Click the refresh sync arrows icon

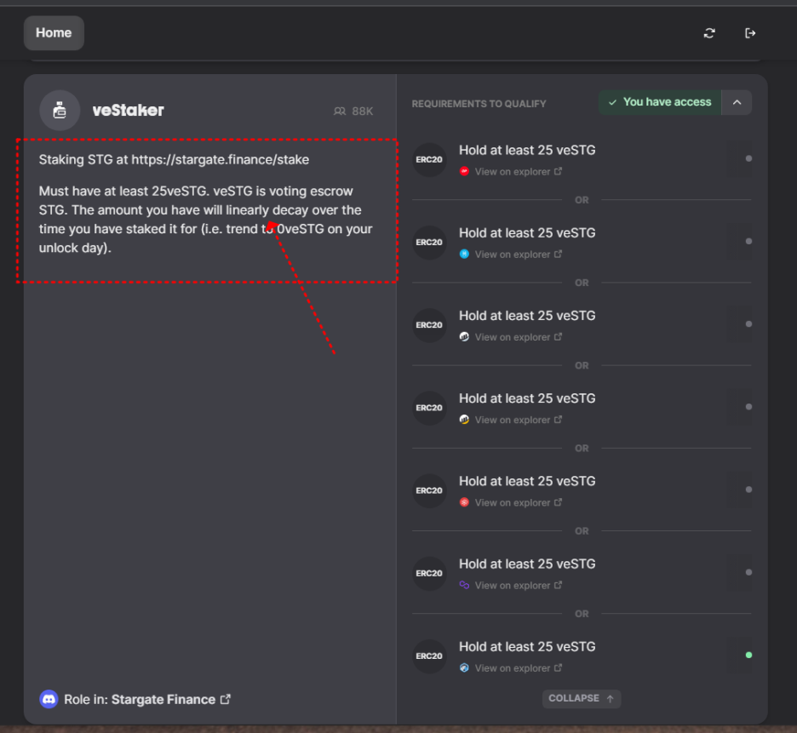click(709, 33)
